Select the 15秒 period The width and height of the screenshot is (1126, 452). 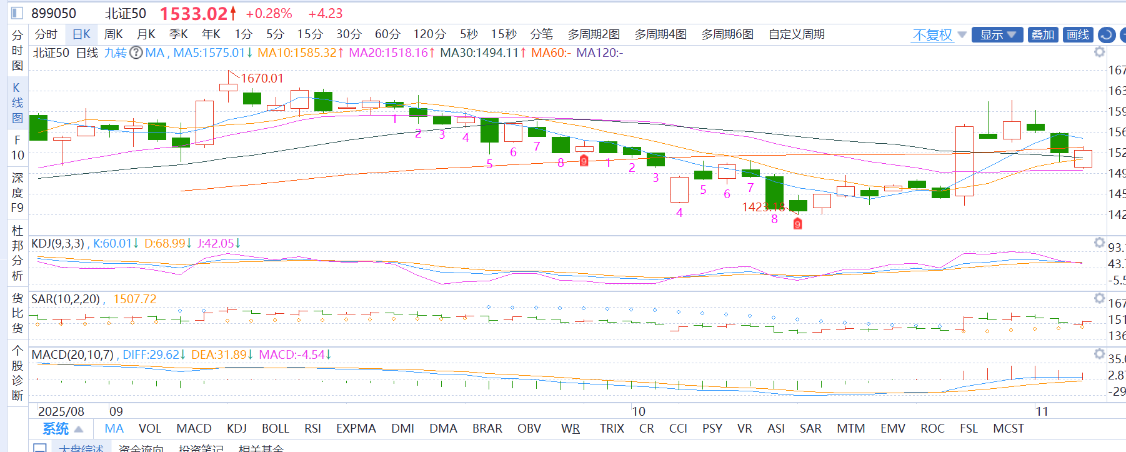(504, 34)
